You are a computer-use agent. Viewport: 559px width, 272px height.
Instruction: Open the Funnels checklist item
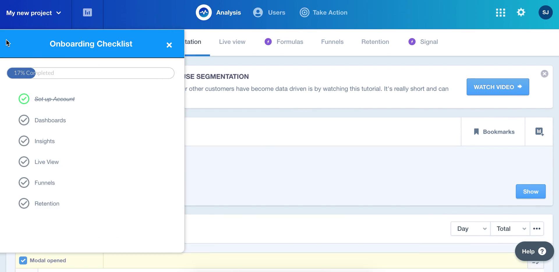[x=45, y=183]
